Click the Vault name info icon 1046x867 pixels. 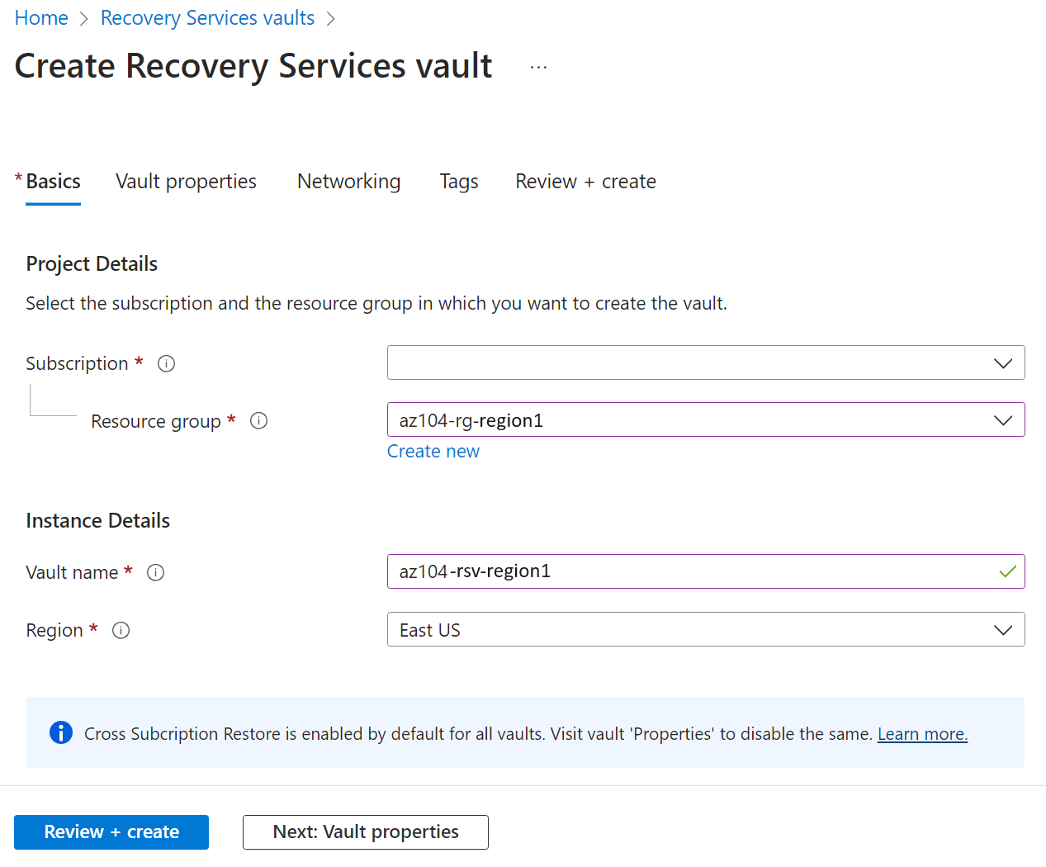tap(155, 572)
